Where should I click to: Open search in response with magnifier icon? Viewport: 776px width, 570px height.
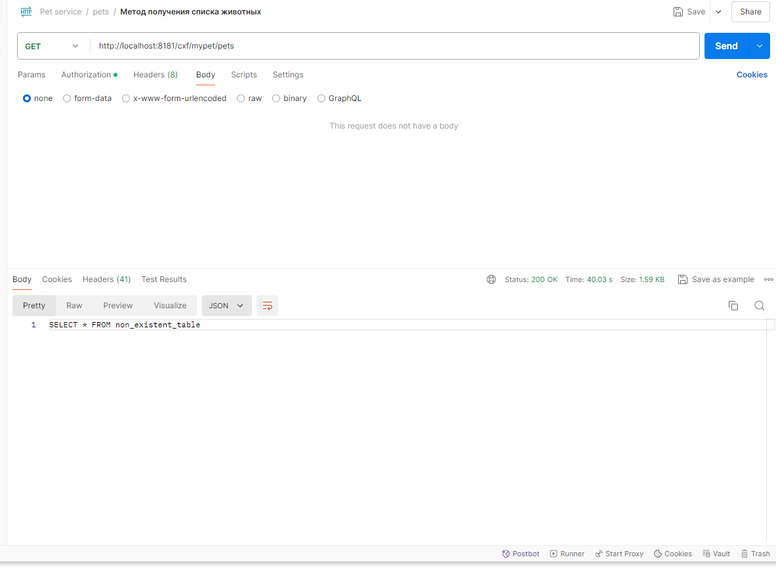759,306
